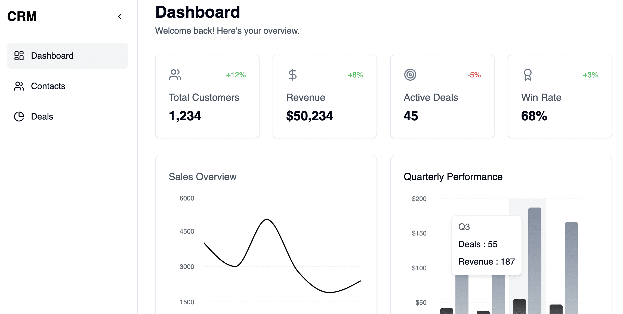This screenshot has height=314, width=623.
Task: Click the Active Deals label
Action: pyautogui.click(x=431, y=98)
